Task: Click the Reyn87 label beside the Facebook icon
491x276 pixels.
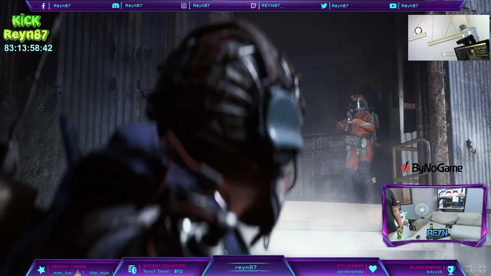Action: (62, 6)
